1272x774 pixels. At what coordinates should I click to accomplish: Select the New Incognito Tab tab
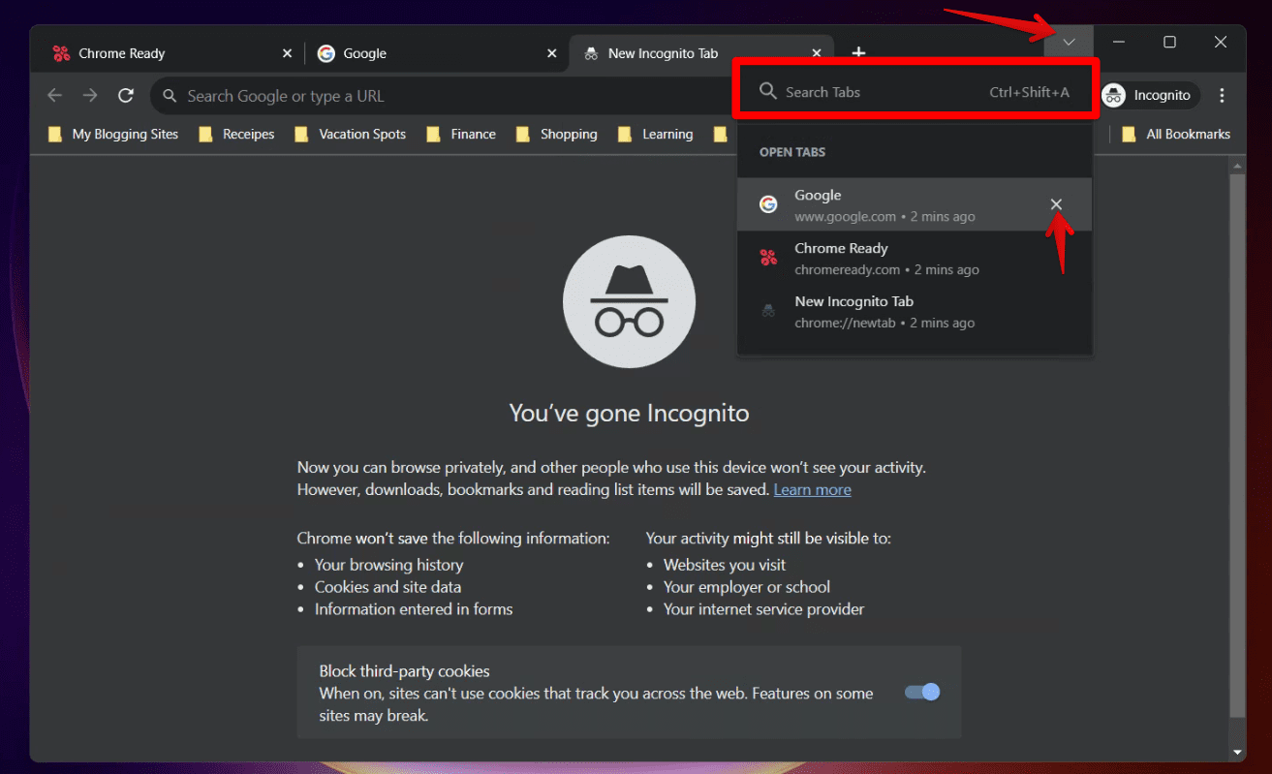tap(702, 53)
